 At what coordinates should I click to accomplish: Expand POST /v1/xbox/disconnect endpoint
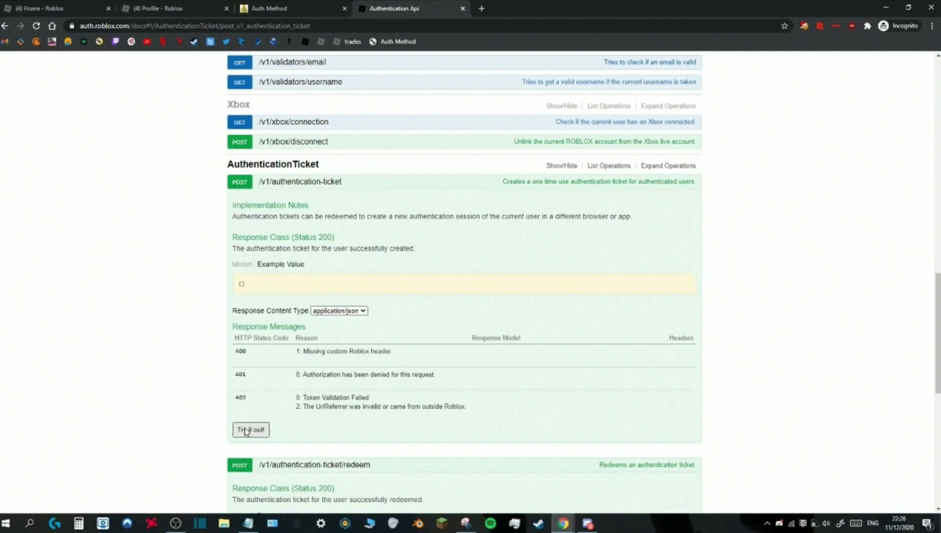464,142
